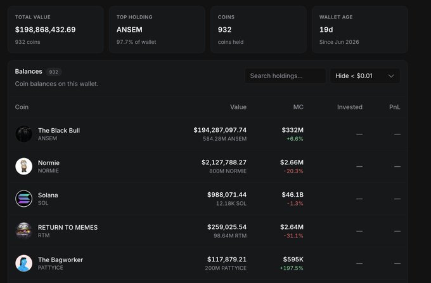
Task: Click the Coin balances on this wallet subtitle
Action: 56,84
